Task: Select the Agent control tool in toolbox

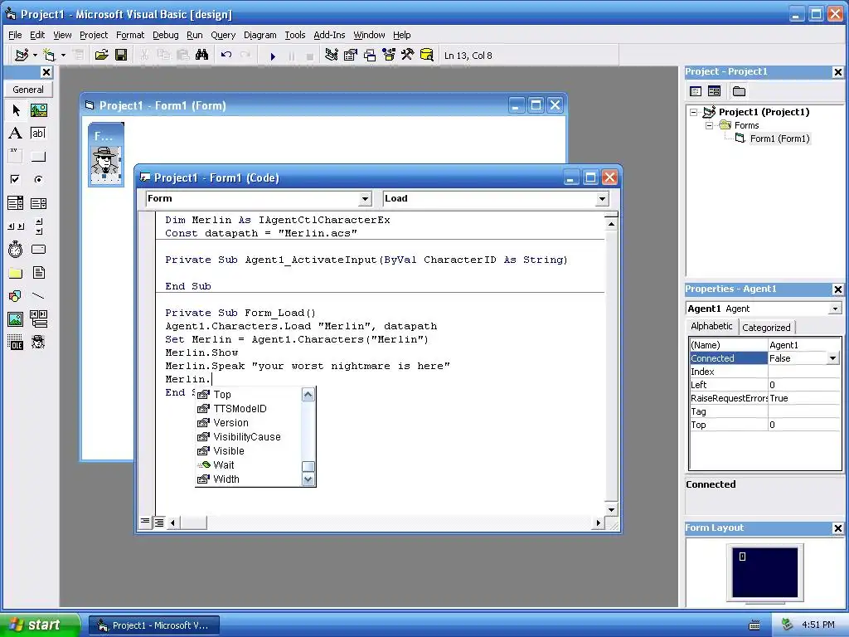Action: (38, 343)
